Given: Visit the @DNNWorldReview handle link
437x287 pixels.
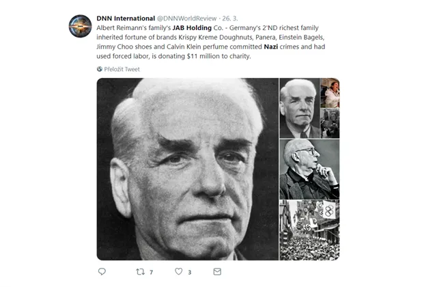Looking at the screenshot, I should [186, 18].
